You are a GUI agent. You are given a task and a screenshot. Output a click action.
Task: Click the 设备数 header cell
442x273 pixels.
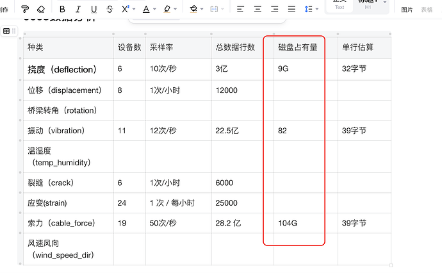coord(129,47)
